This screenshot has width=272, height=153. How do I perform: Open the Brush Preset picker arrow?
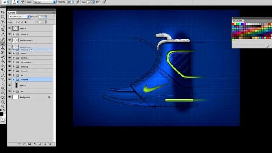tap(18, 2)
